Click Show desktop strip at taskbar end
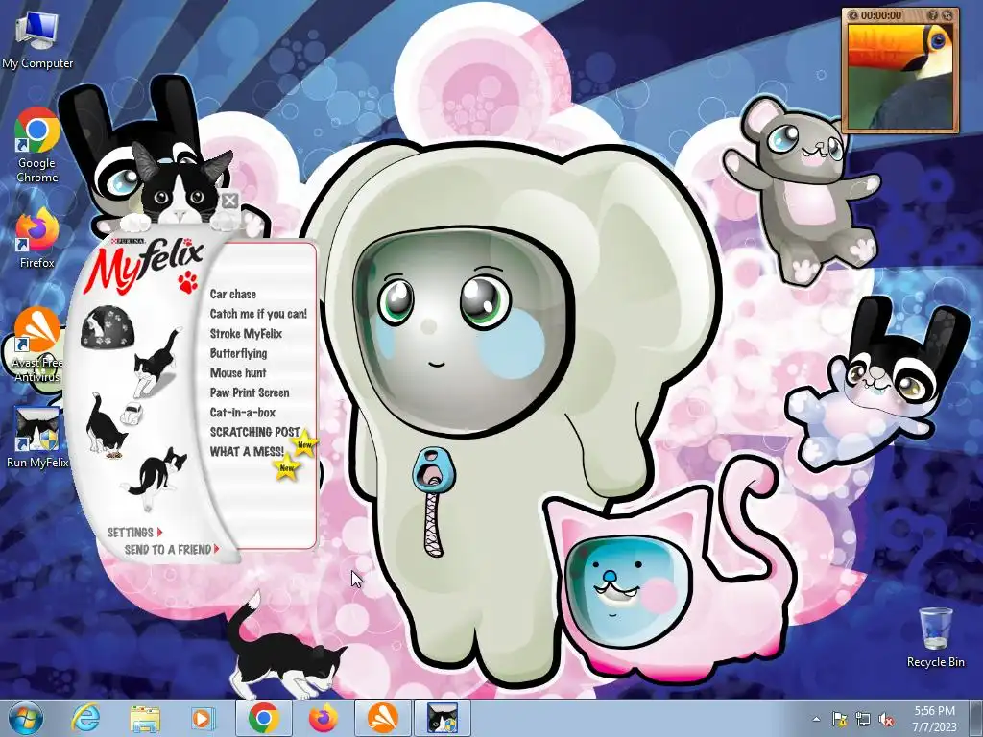This screenshot has width=983, height=737. [x=977, y=718]
